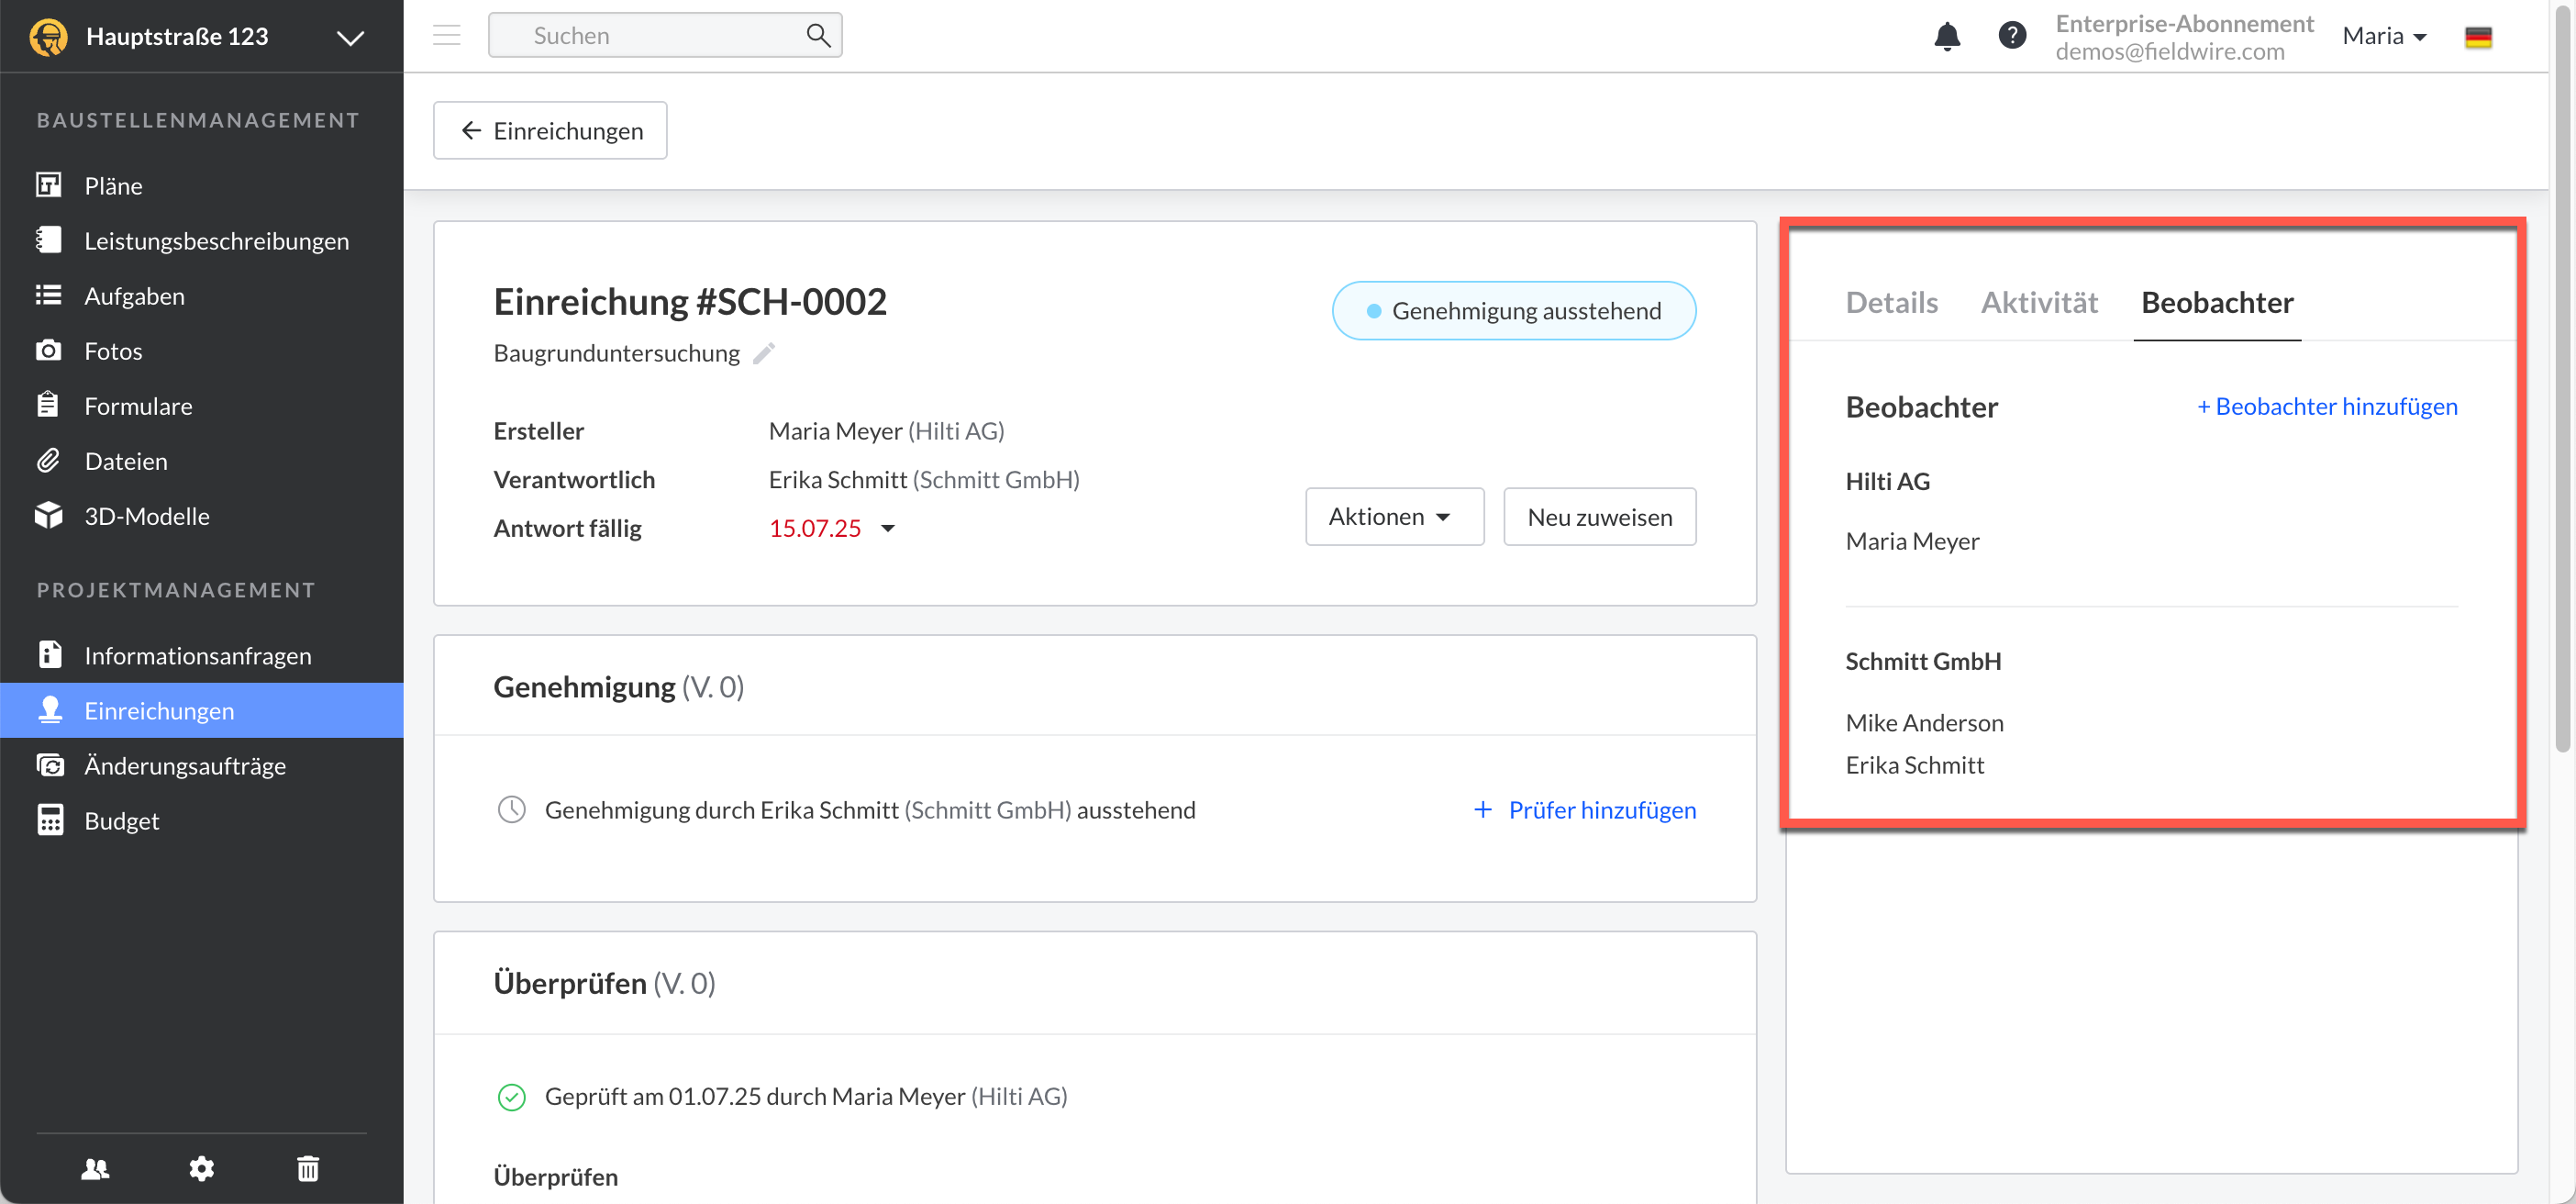The image size is (2576, 1204).
Task: Click the Neu zuweisen button
Action: click(x=1599, y=517)
